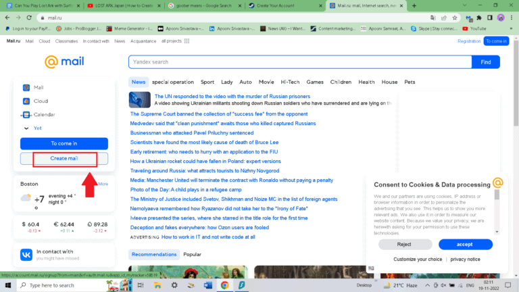Viewport: 519px width, 292px height.
Task: Open the Pets category tab
Action: (410, 82)
